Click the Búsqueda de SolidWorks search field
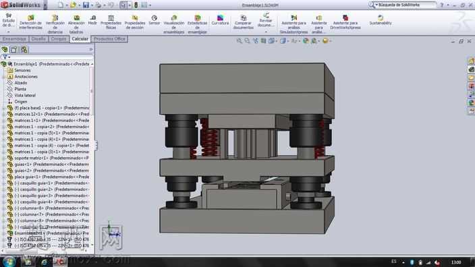 [407, 5]
